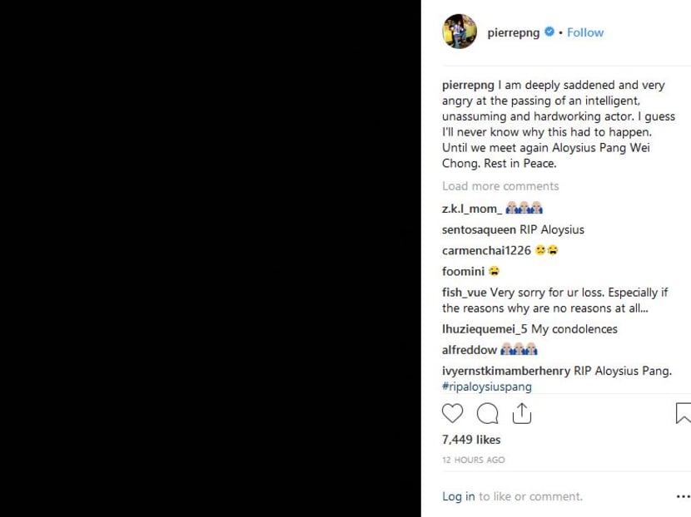The height and width of the screenshot is (517, 691).
Task: Click the black post media area
Action: [210, 258]
